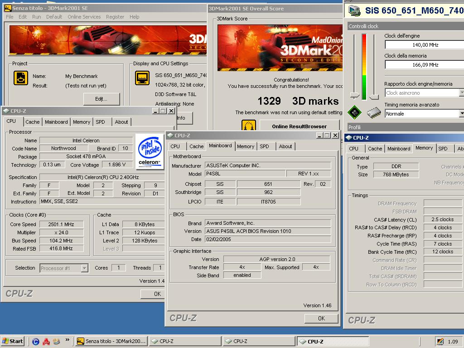
Task: Click the CAS# Latency value 2.5 clocks
Action: click(442, 220)
